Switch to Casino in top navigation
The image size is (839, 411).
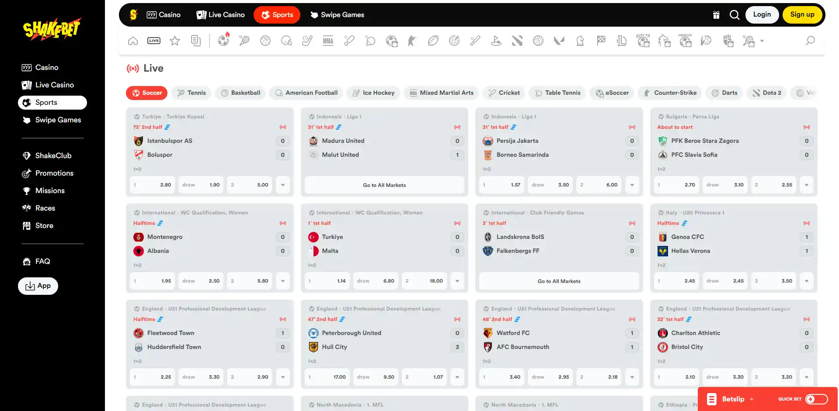pyautogui.click(x=164, y=15)
